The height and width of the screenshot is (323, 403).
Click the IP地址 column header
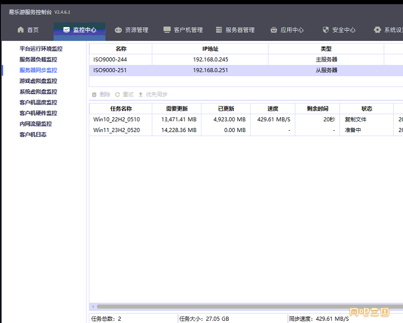pos(210,49)
